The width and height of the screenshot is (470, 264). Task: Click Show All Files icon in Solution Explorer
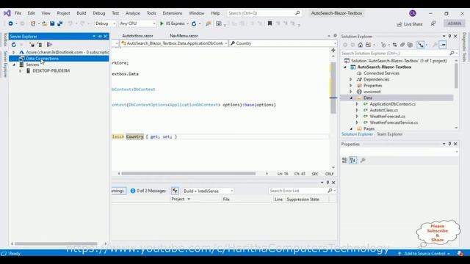click(410, 45)
